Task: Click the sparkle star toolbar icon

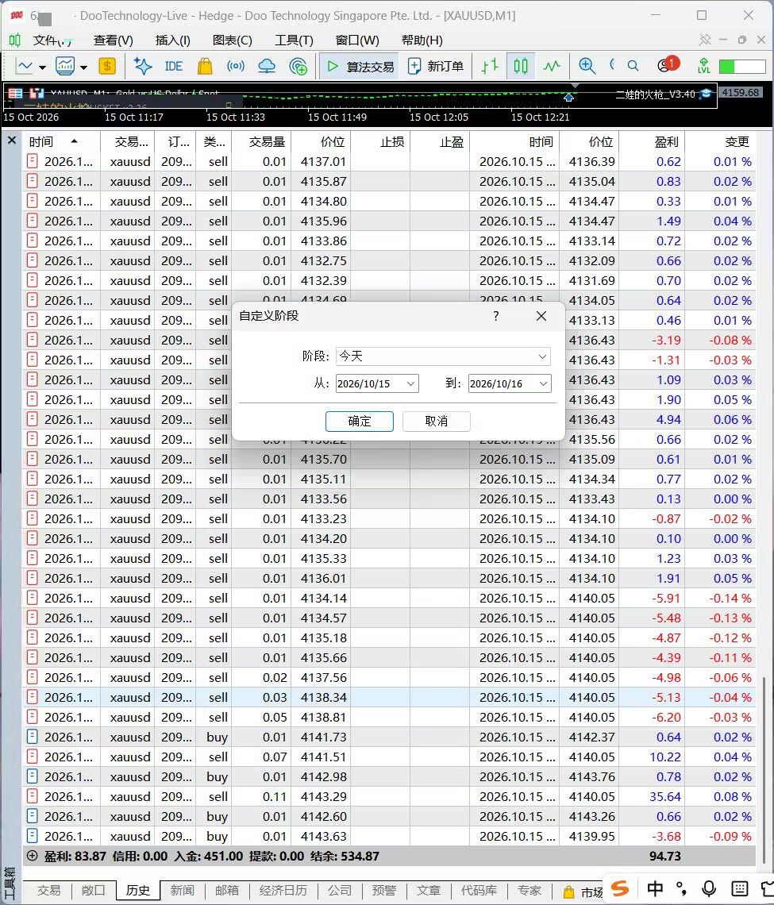Action: (143, 67)
